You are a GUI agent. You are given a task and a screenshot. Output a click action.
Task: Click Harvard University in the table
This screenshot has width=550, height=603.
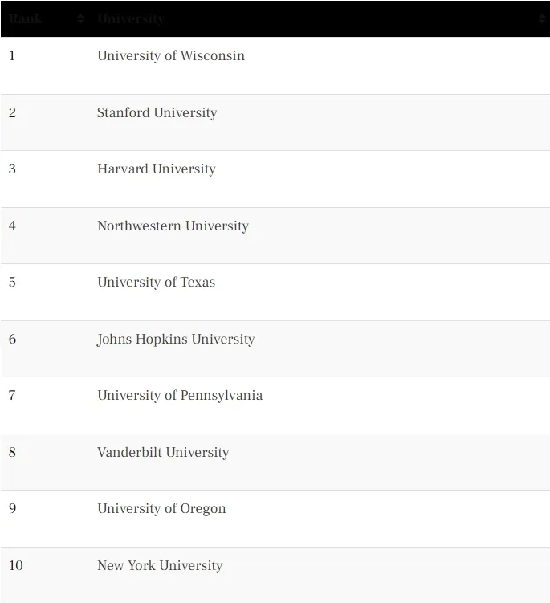point(157,169)
